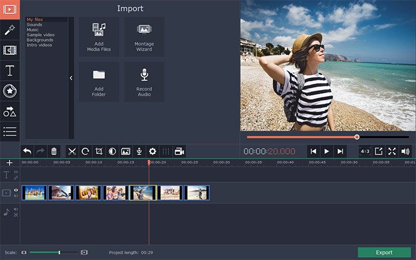Screen dimensions: 416x260
Task: Click the Export button
Action: pos(384,252)
